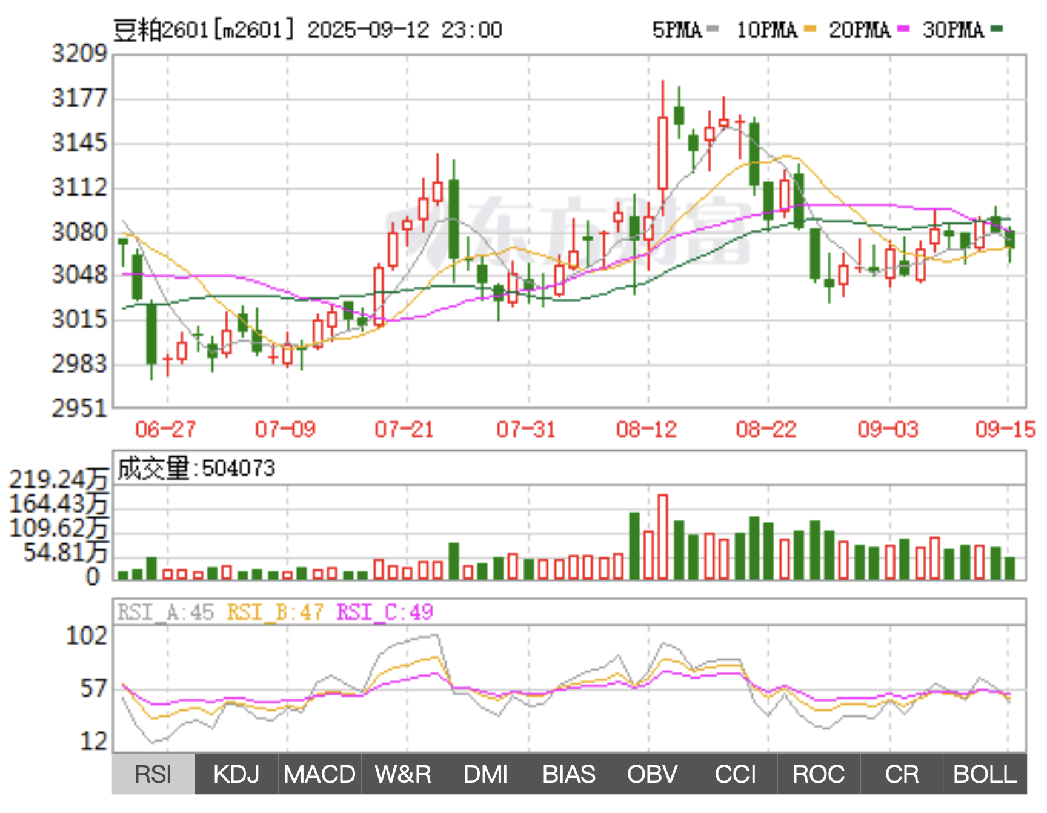The height and width of the screenshot is (813, 1047).
Task: Click the RSI_C:49 legend label
Action: point(385,612)
